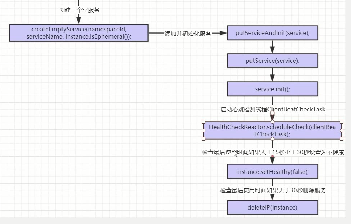The height and width of the screenshot is (224, 351).
Task: Click left-middle connection point of HealthCheckReactor box
Action: (204, 131)
